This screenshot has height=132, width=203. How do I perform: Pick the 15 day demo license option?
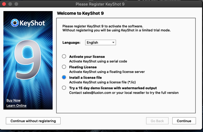[x=64, y=88]
